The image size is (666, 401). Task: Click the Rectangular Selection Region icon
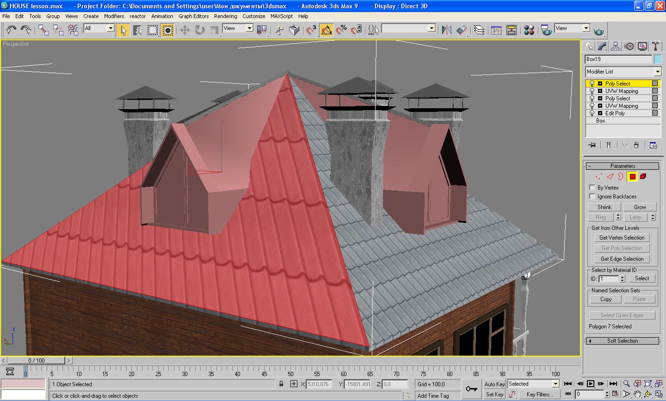click(x=153, y=30)
